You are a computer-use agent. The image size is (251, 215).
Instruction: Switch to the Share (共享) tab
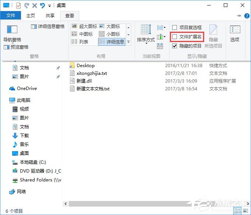(x=50, y=15)
